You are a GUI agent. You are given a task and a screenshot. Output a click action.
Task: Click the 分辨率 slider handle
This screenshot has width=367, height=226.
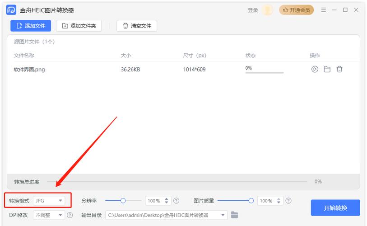123,201
